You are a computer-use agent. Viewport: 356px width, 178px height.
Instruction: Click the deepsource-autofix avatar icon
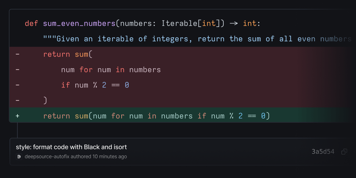tap(19, 157)
